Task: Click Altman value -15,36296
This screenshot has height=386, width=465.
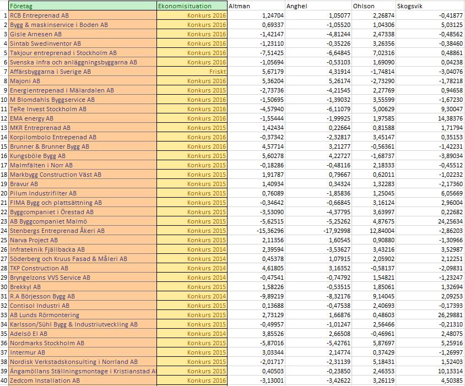Action: click(256, 231)
